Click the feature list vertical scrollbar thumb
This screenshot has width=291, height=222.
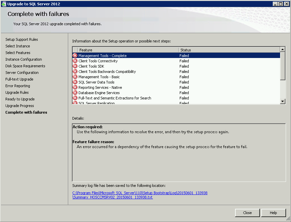click(x=283, y=66)
